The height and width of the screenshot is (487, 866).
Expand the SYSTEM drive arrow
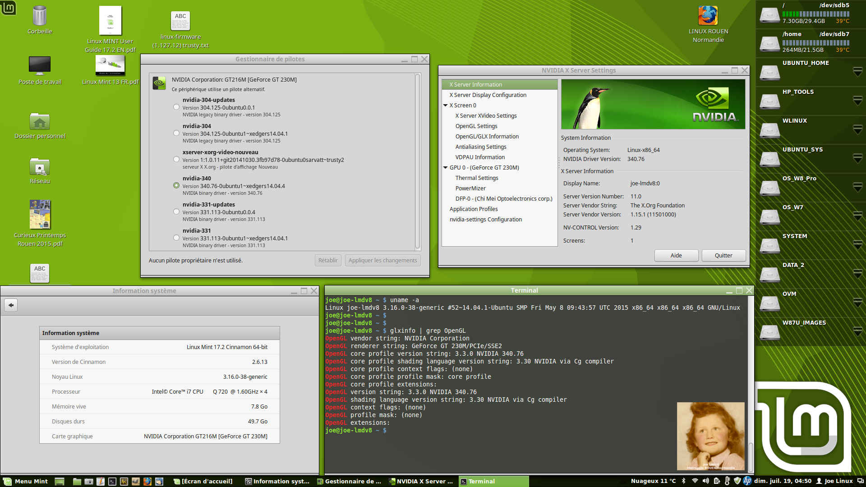coord(857,244)
